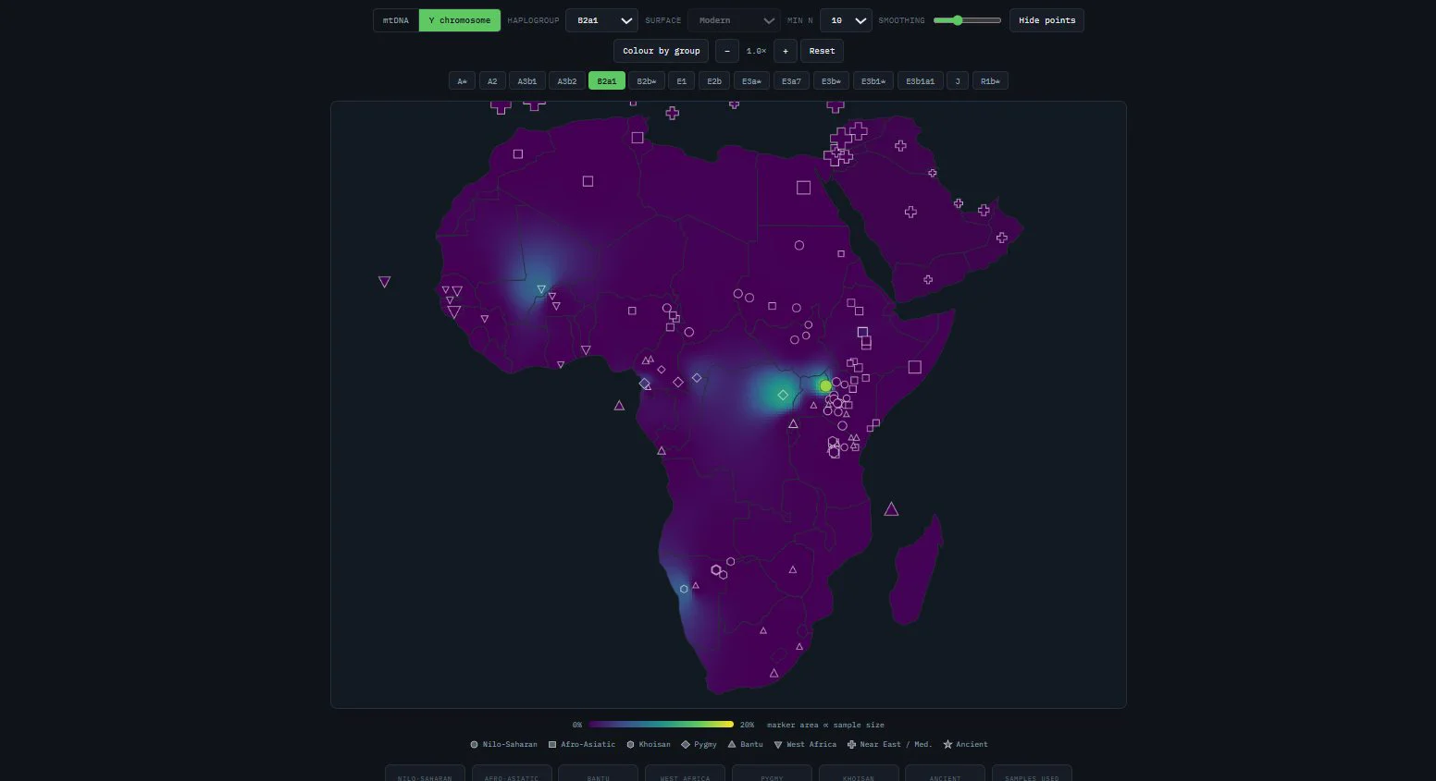Click the Nilo-Saharan circle legend icon
Viewport: 1436px width, 781px height.
474,744
